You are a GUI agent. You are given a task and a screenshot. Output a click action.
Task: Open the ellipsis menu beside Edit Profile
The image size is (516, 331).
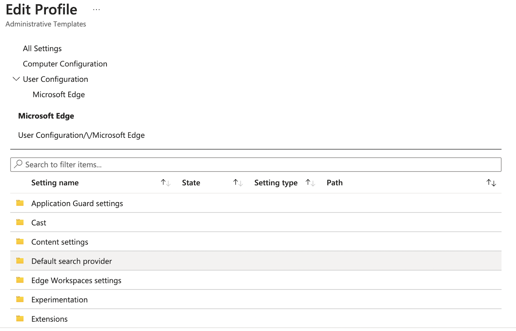pos(96,10)
